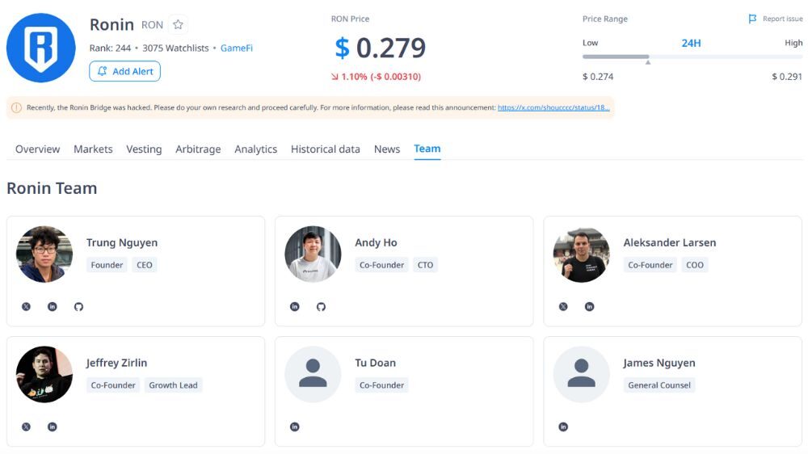The image size is (808, 454).
Task: Click the 24H price range slider bar
Action: [x=692, y=57]
